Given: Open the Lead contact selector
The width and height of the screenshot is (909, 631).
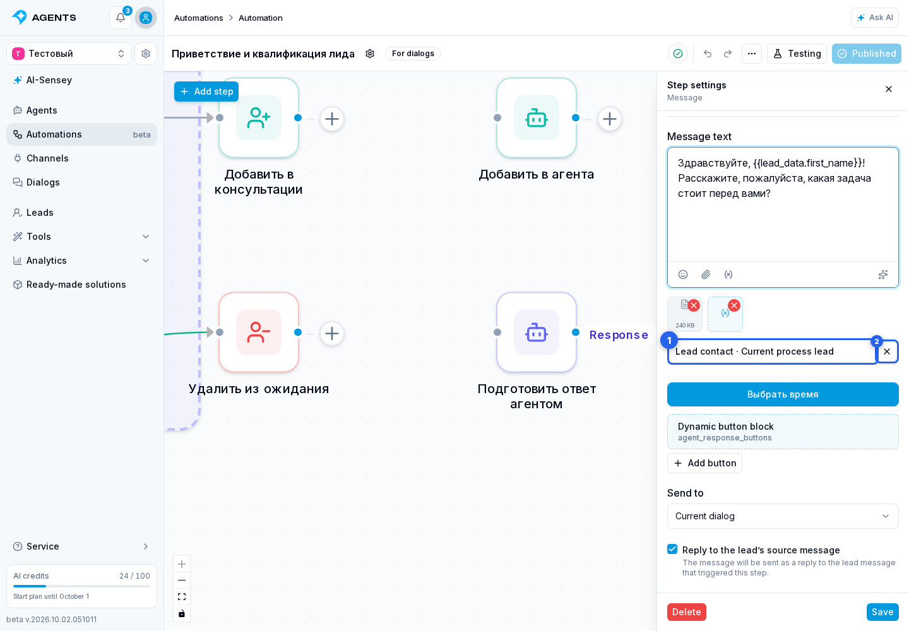Looking at the screenshot, I should [773, 351].
